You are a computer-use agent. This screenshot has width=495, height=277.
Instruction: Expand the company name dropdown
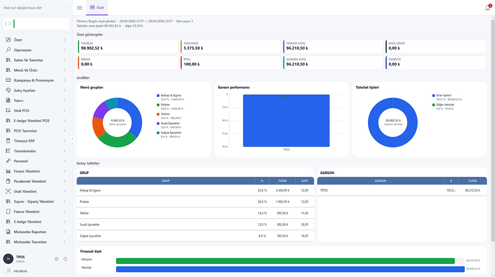67,8
